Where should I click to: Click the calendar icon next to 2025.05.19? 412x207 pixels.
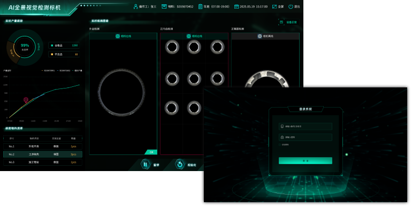point(236,6)
